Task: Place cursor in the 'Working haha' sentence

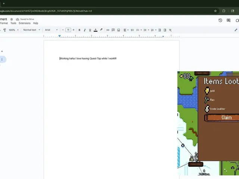Action: (x=88, y=59)
